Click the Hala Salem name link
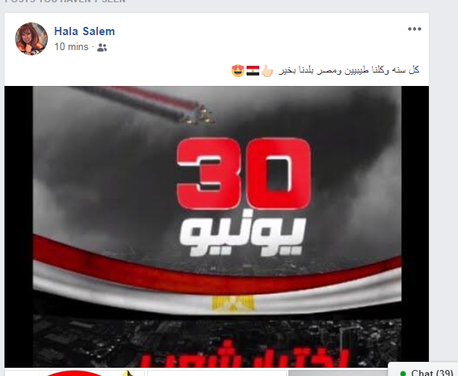 (x=84, y=31)
